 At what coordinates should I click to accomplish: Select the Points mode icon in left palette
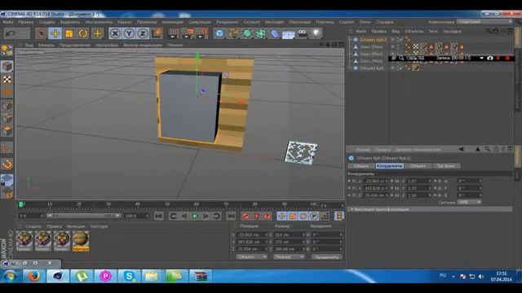click(7, 106)
